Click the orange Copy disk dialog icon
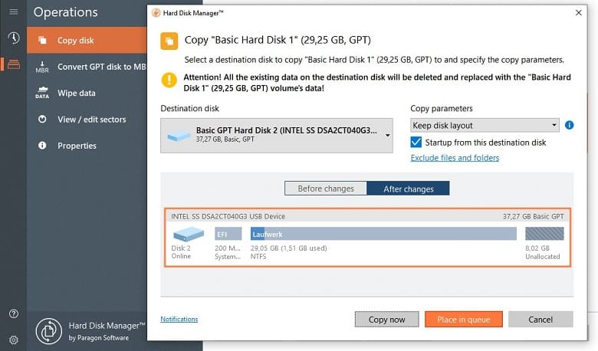This screenshot has width=598, height=351. pyautogui.click(x=169, y=41)
